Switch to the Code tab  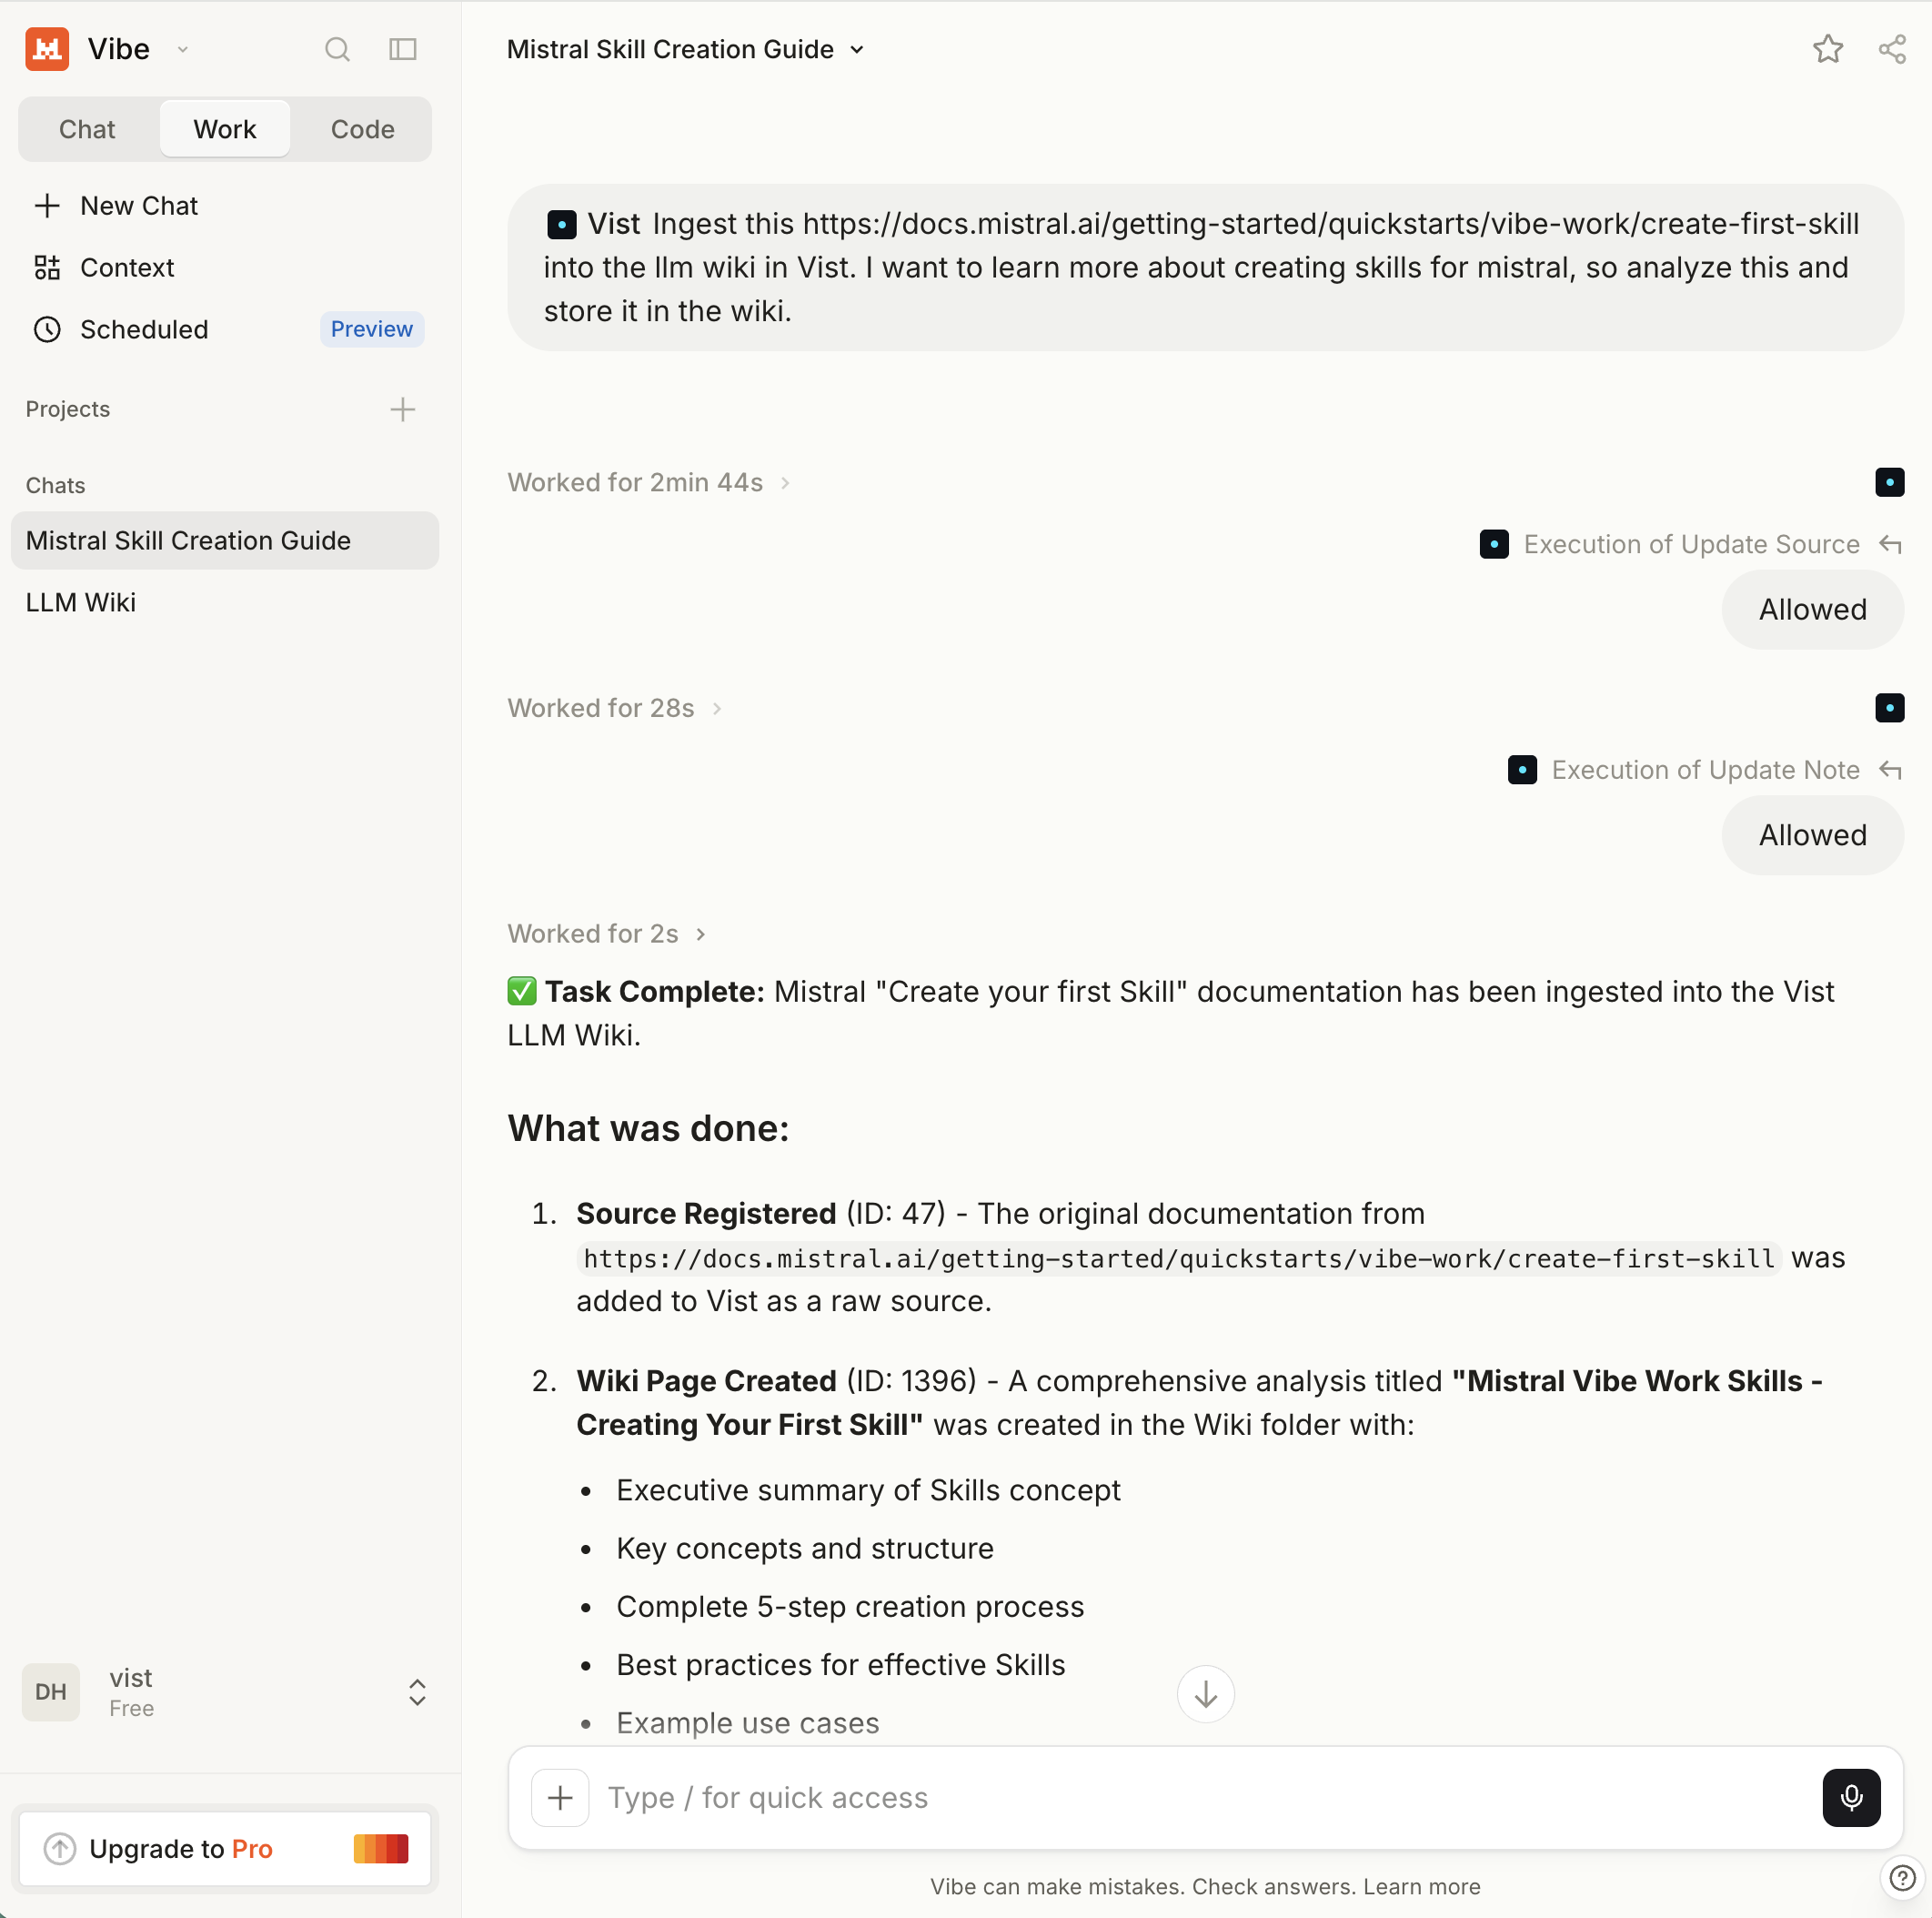tap(363, 129)
